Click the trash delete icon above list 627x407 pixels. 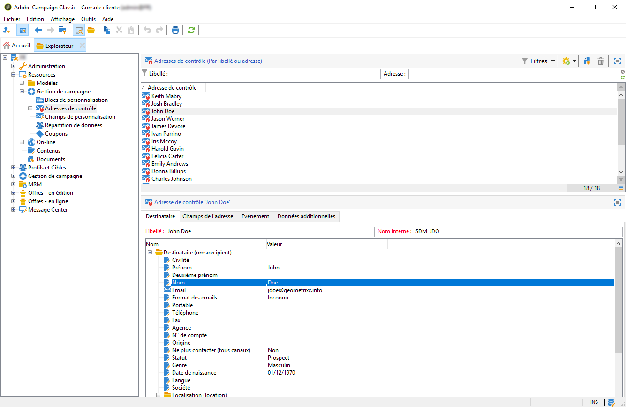coord(600,61)
